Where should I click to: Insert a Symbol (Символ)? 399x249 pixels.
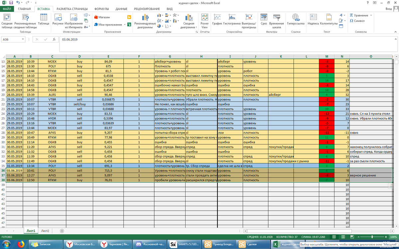pos(357,21)
